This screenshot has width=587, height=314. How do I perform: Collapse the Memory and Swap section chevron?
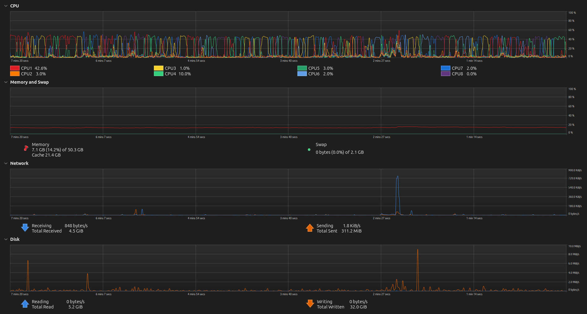pos(6,82)
